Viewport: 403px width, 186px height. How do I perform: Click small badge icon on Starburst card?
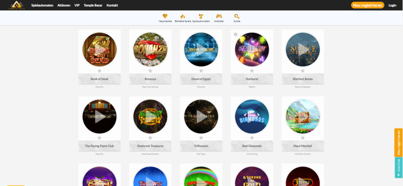(x=235, y=34)
